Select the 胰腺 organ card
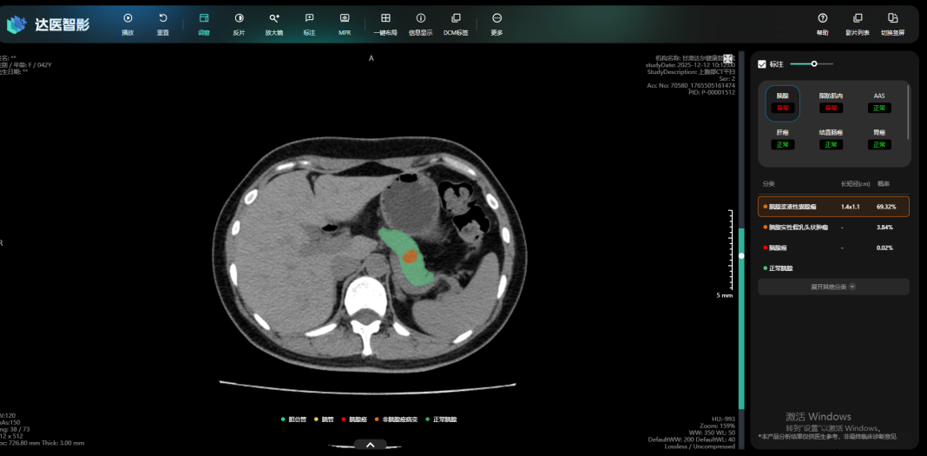The height and width of the screenshot is (456, 927). [783, 102]
